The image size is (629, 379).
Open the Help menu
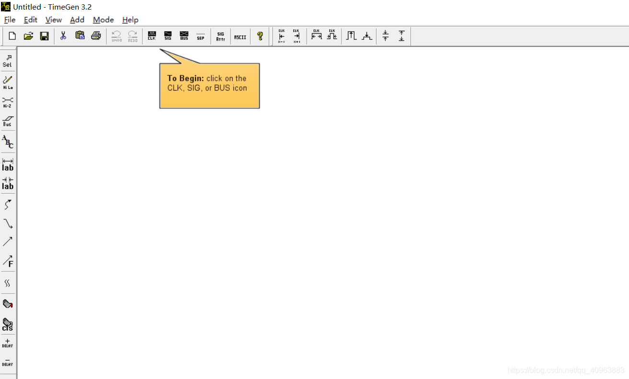[130, 20]
